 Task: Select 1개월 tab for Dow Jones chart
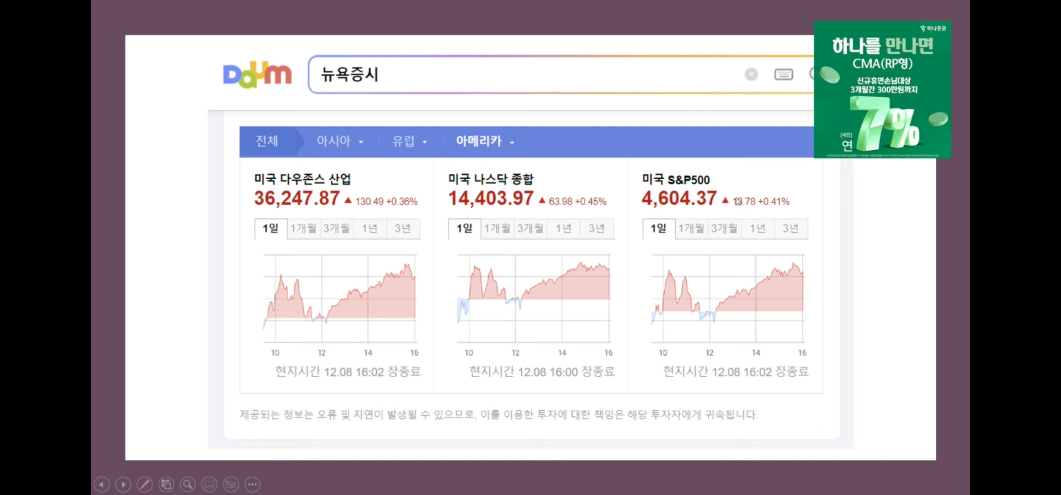pyautogui.click(x=303, y=228)
